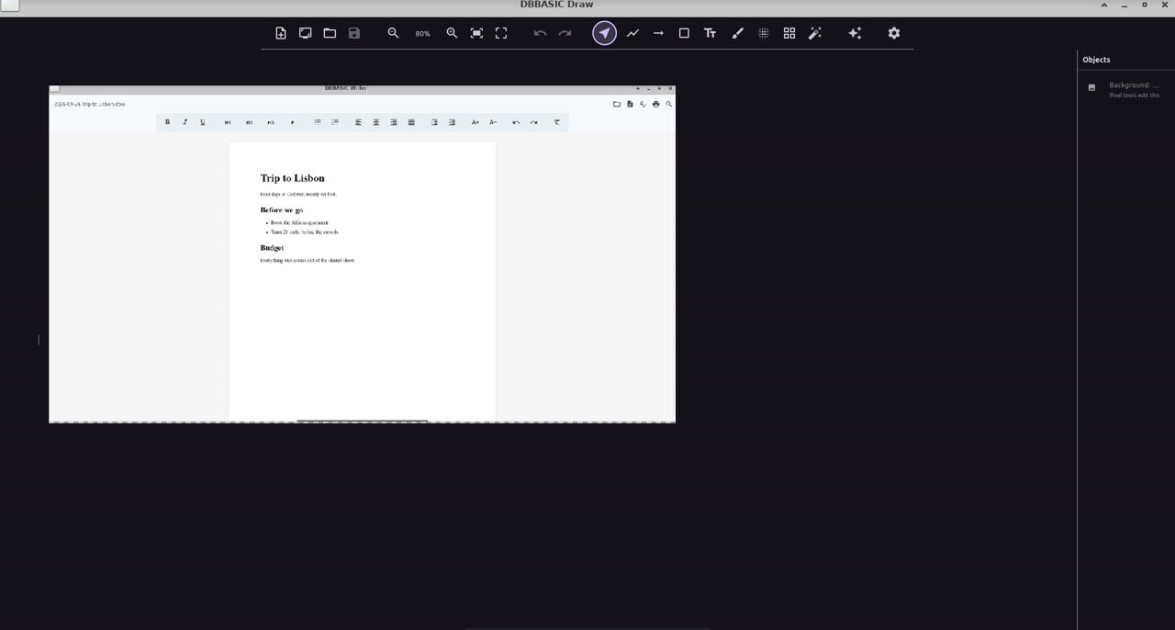Image resolution: width=1175 pixels, height=630 pixels.
Task: Fit the canvas to the view
Action: pos(476,33)
